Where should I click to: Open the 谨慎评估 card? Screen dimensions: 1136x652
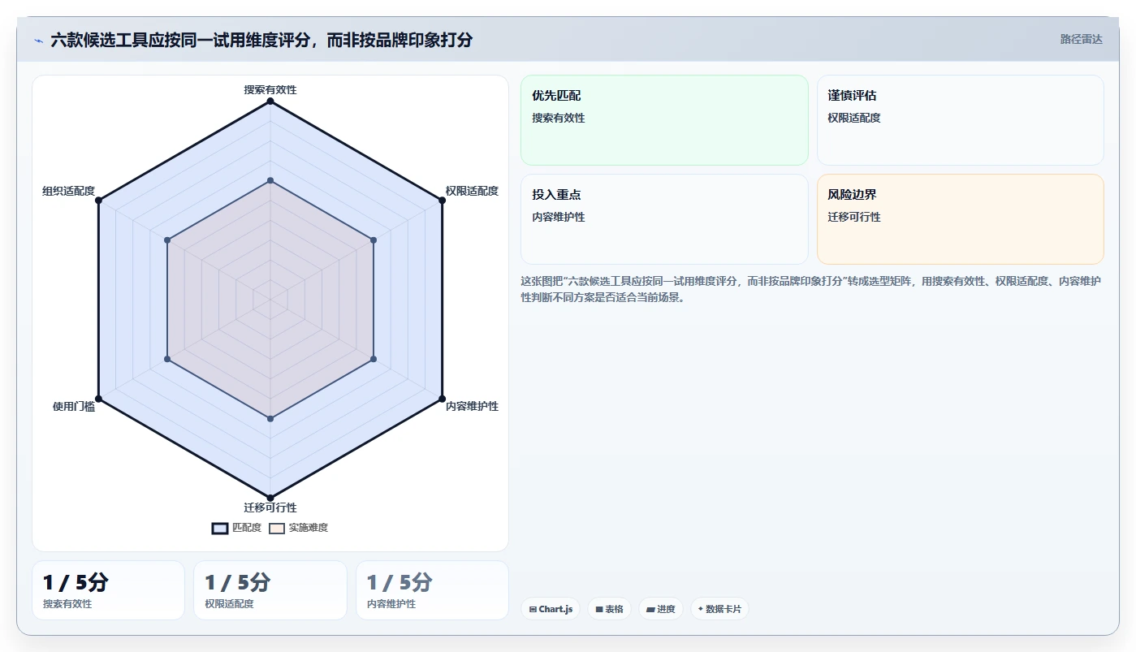pos(960,120)
